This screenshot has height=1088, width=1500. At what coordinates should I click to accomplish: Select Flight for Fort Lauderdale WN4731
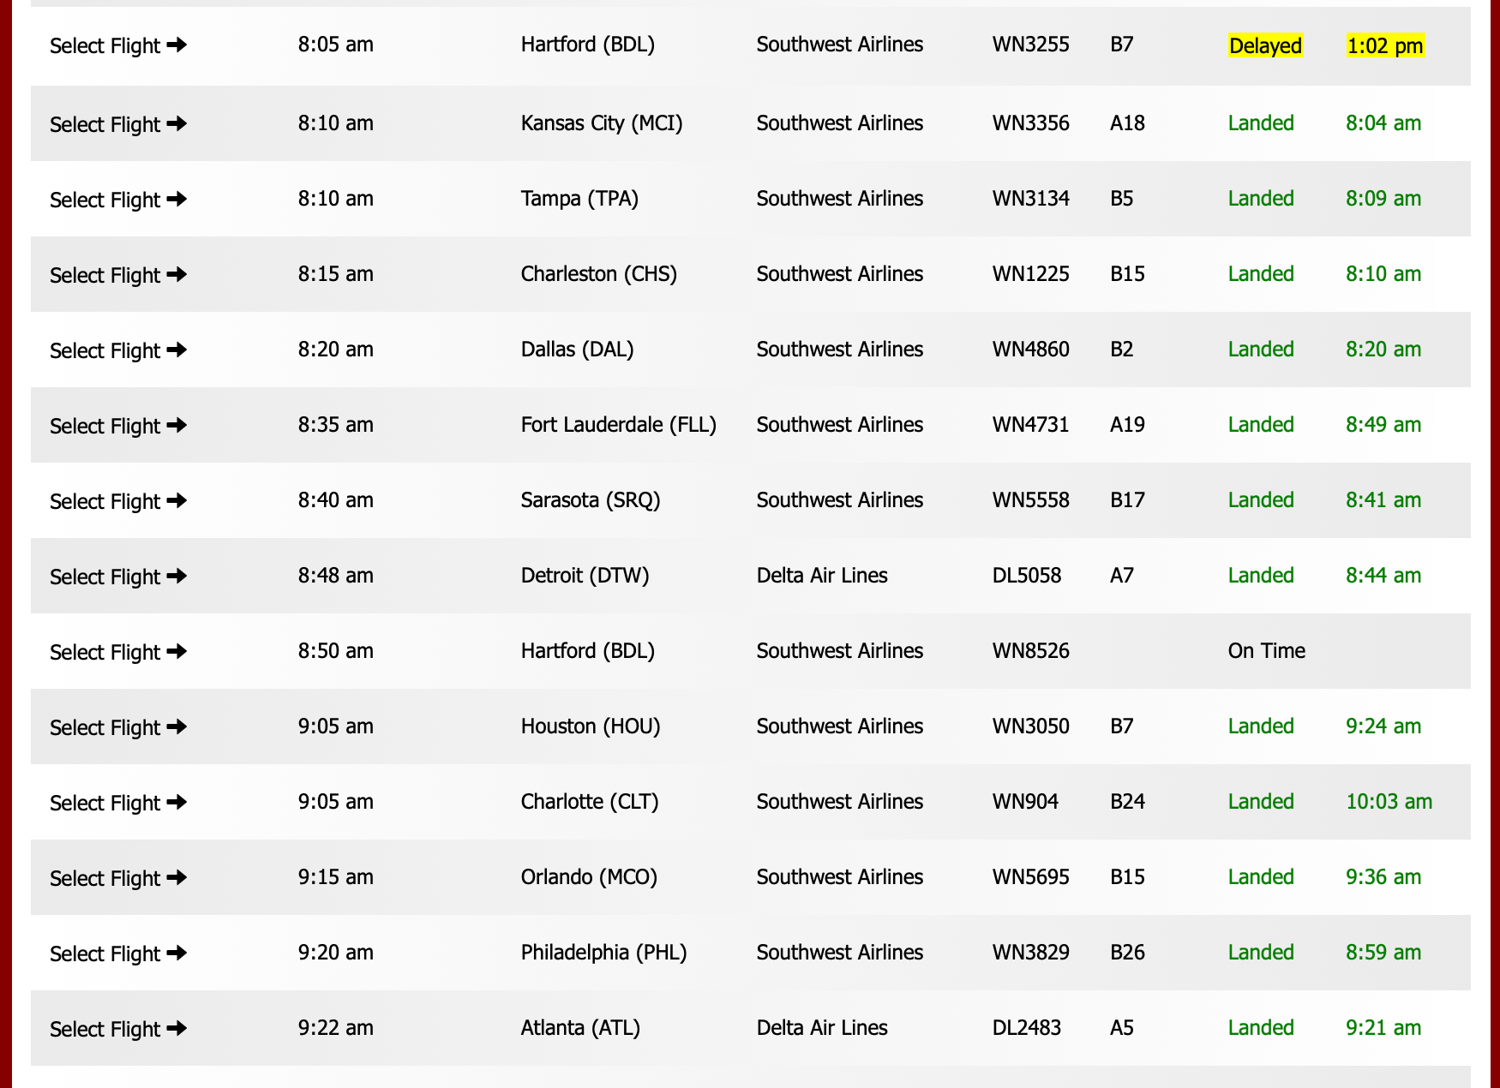tap(118, 426)
